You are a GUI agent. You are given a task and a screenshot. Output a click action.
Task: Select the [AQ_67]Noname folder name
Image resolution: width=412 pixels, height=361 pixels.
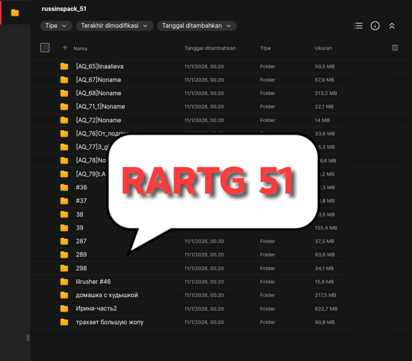98,80
